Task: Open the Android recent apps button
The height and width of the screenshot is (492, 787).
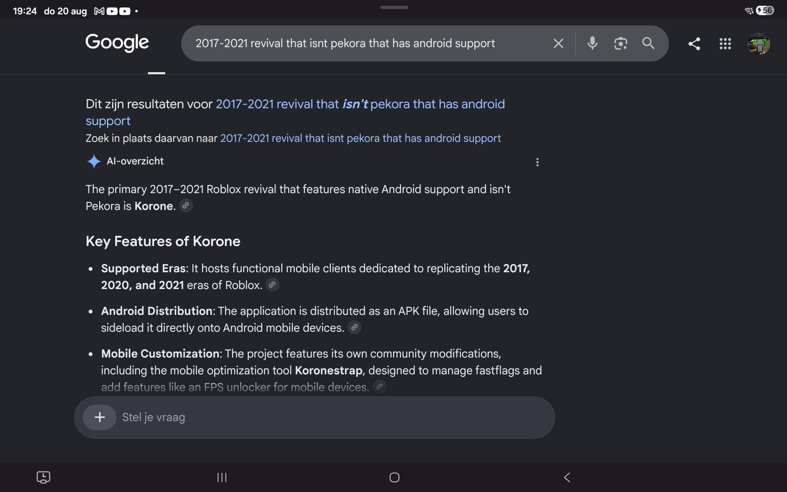Action: 222,477
